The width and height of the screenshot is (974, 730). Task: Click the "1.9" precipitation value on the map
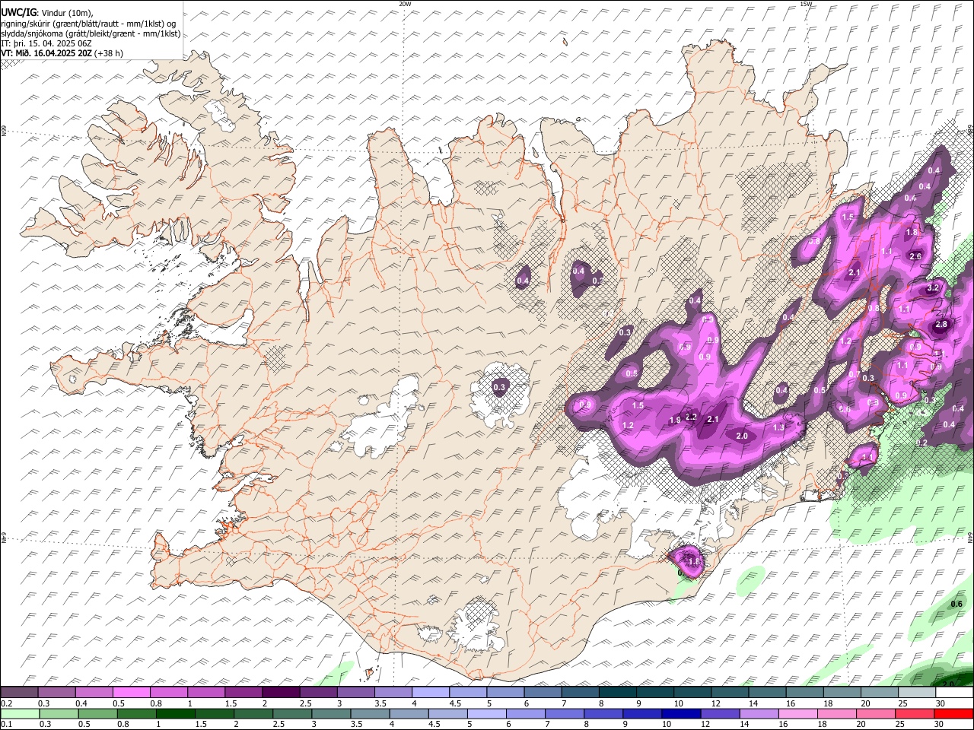(x=674, y=421)
